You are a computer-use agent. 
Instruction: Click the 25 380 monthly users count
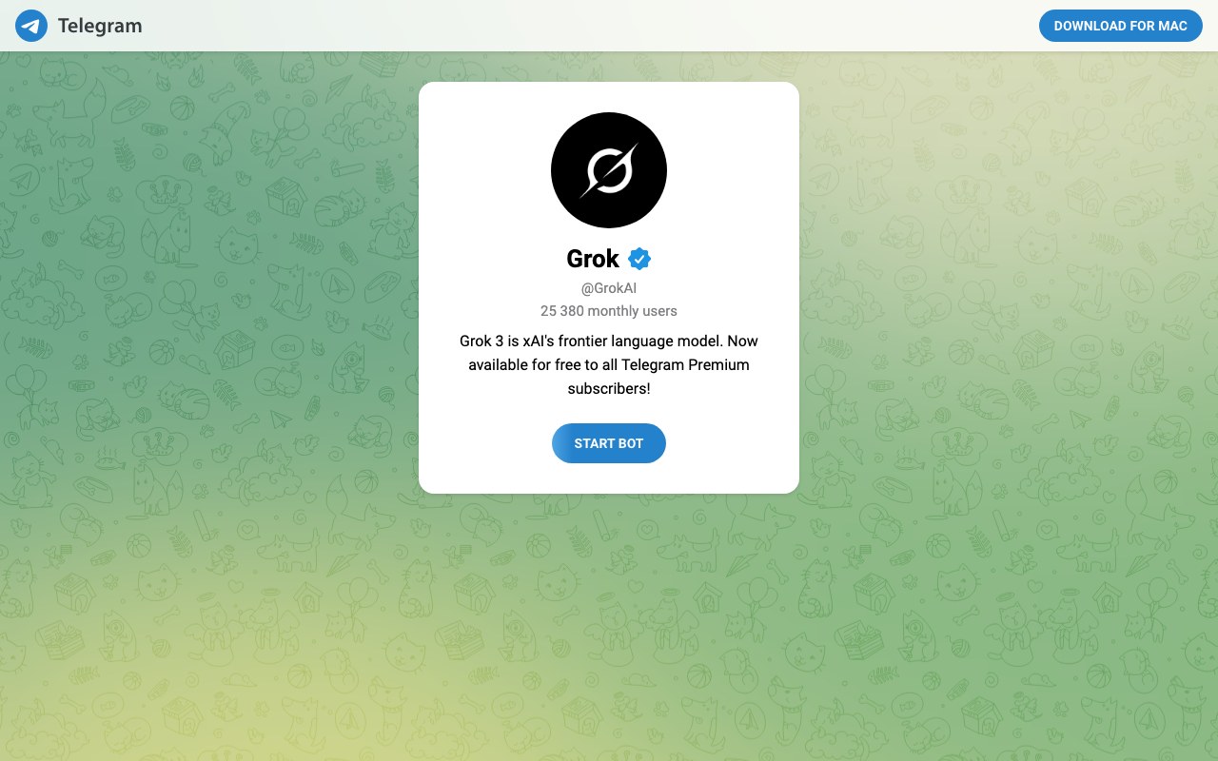609,310
